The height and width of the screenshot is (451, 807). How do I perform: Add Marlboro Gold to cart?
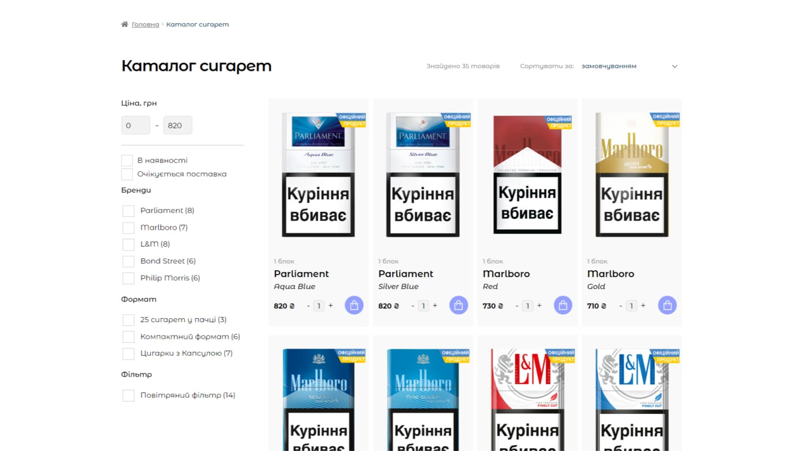pyautogui.click(x=667, y=305)
